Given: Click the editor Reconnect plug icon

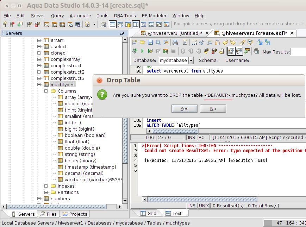Looking at the screenshot, I should [206, 51].
